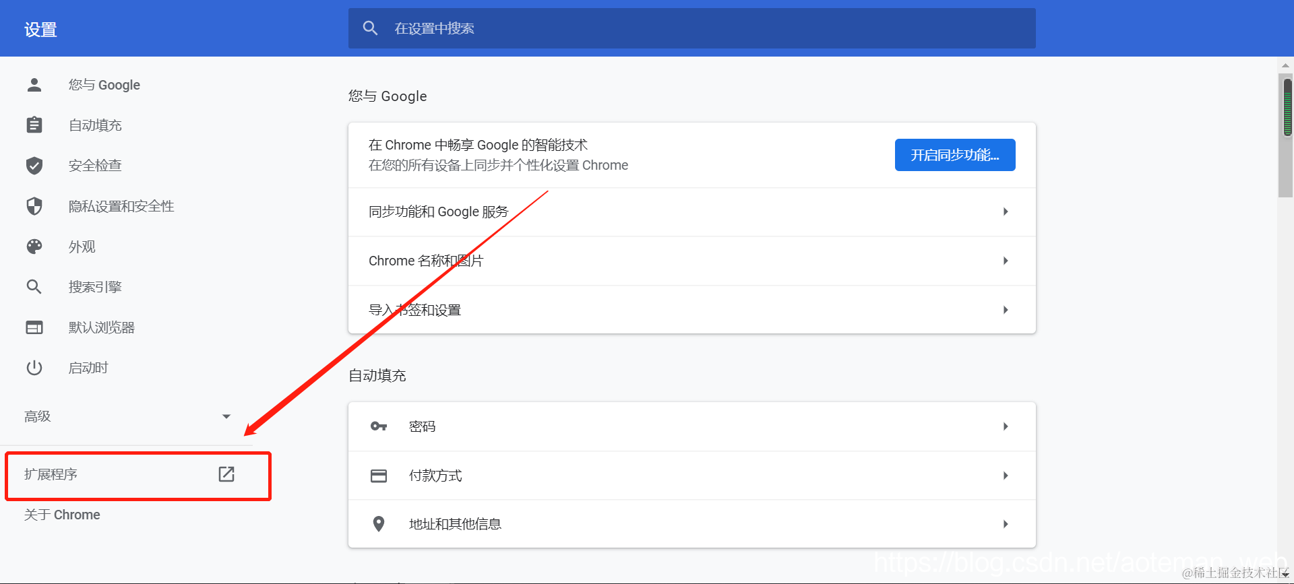Open 外观 settings from the sidebar
This screenshot has width=1294, height=584.
[x=82, y=247]
